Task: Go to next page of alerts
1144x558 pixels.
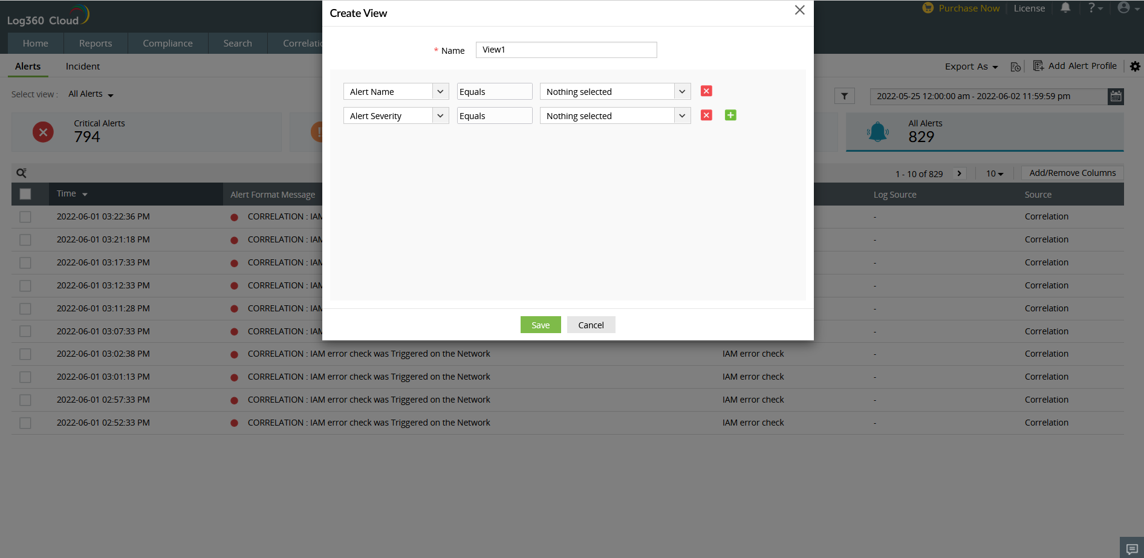Action: 959,174
